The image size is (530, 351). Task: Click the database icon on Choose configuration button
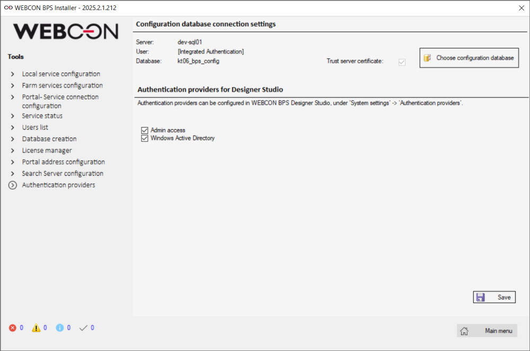tap(428, 58)
